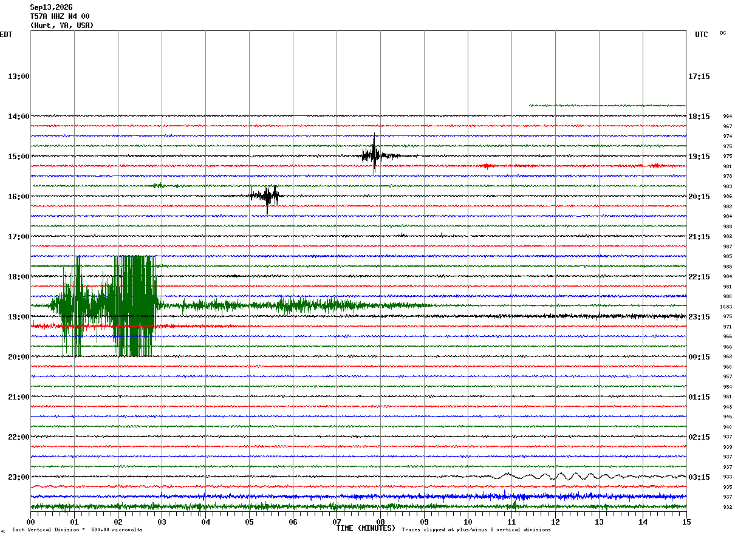Click the UTC column header
The height and width of the screenshot is (538, 735).
[x=702, y=35]
